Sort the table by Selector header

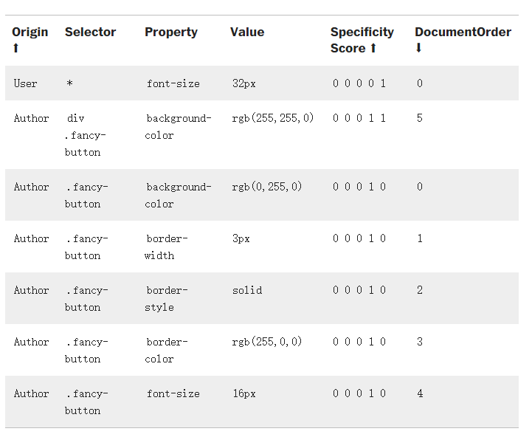(90, 32)
